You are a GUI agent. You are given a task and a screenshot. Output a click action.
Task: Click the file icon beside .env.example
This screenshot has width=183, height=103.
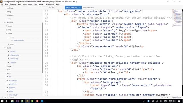(x=7, y=80)
